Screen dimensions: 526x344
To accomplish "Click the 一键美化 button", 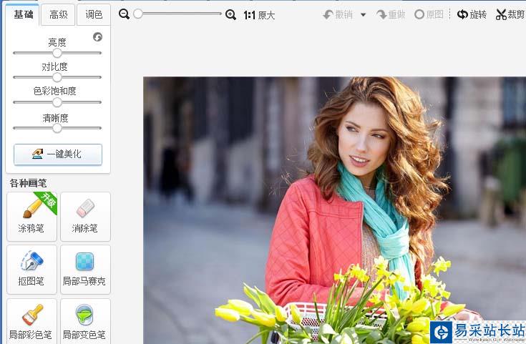I will pos(58,154).
